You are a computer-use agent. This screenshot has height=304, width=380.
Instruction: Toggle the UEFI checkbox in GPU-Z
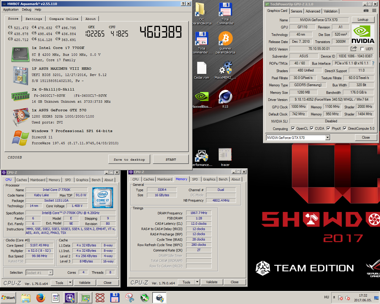pyautogui.click(x=362, y=49)
